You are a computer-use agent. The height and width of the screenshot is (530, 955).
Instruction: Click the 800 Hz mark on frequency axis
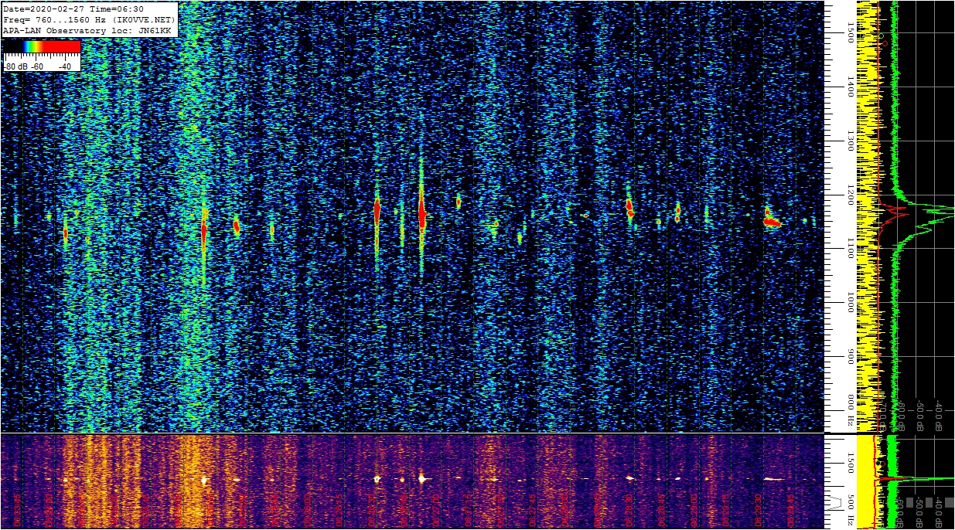(849, 411)
